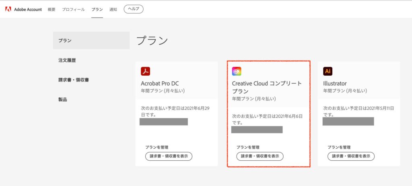Open 請求書・領収書 in the left sidebar
The width and height of the screenshot is (412, 186).
pos(74,80)
